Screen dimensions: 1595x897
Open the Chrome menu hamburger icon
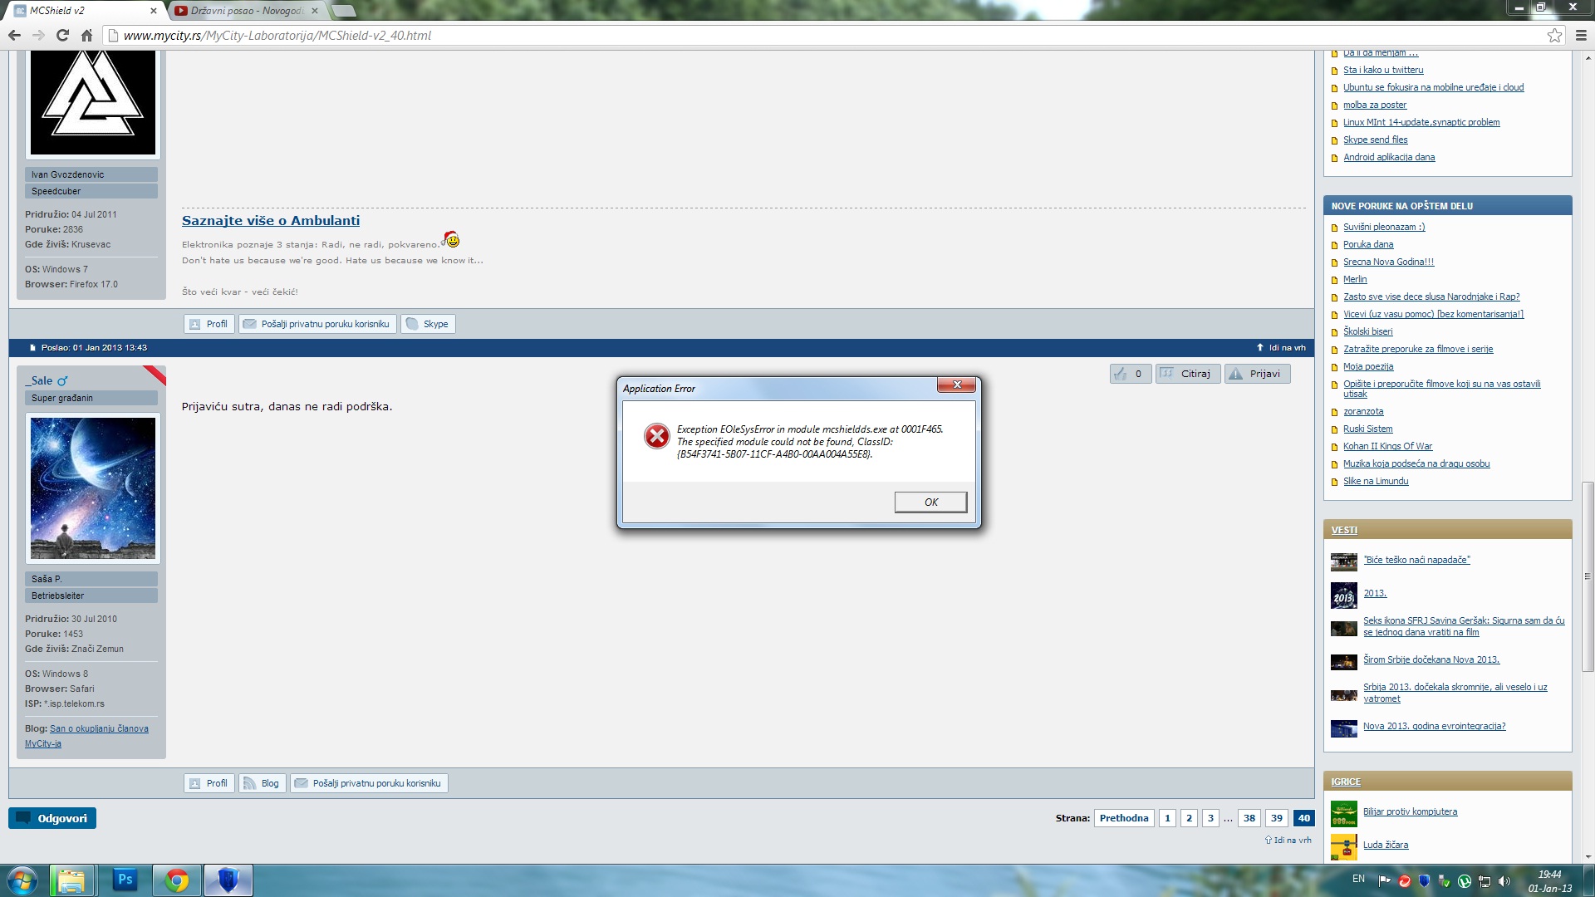(x=1581, y=35)
